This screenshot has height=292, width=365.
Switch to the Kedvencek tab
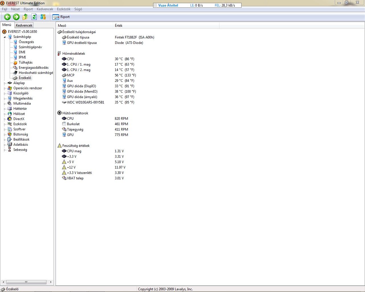(24, 25)
